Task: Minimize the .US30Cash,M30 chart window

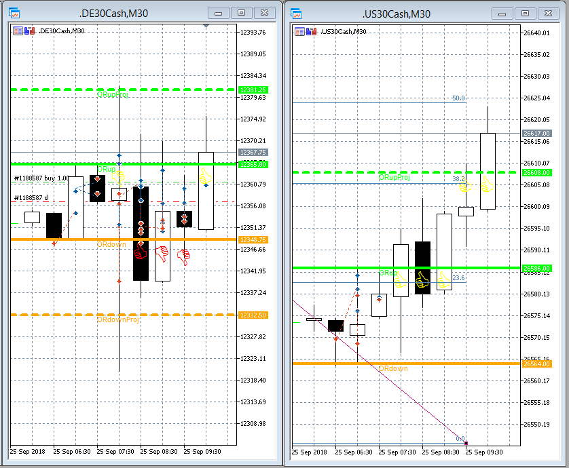Action: point(502,14)
